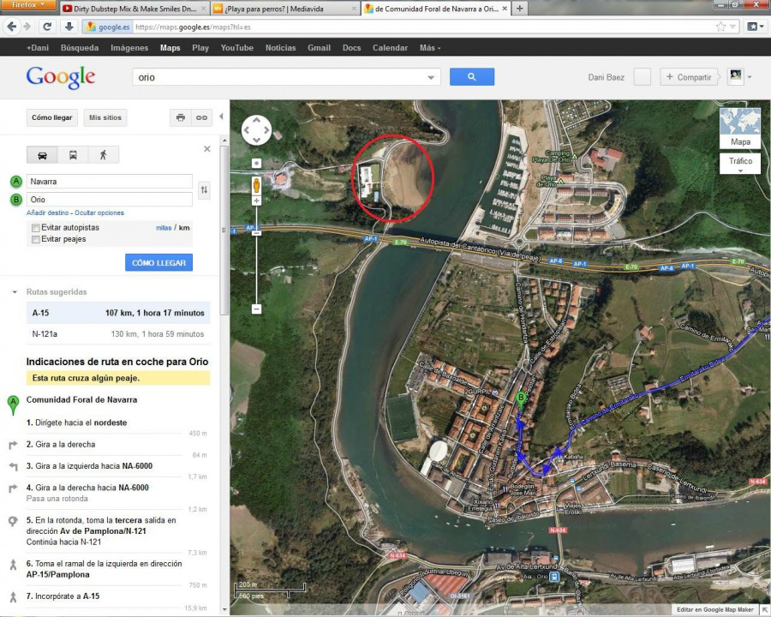Image resolution: width=771 pixels, height=617 pixels.
Task: Enable the Evitar autopistas checkbox
Action: coord(35,228)
